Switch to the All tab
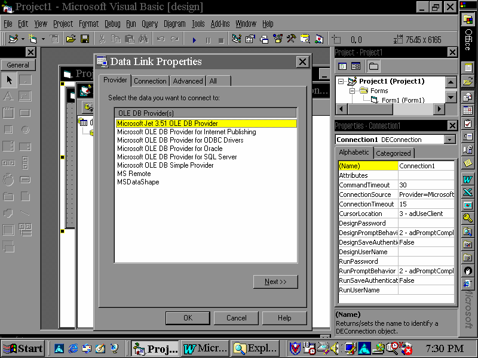478x358 pixels. 218,81
